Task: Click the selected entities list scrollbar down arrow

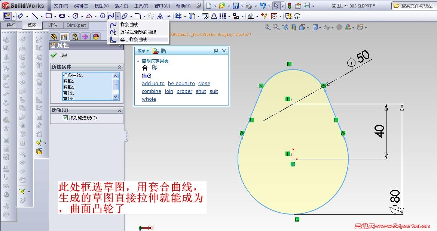Action: (116, 96)
